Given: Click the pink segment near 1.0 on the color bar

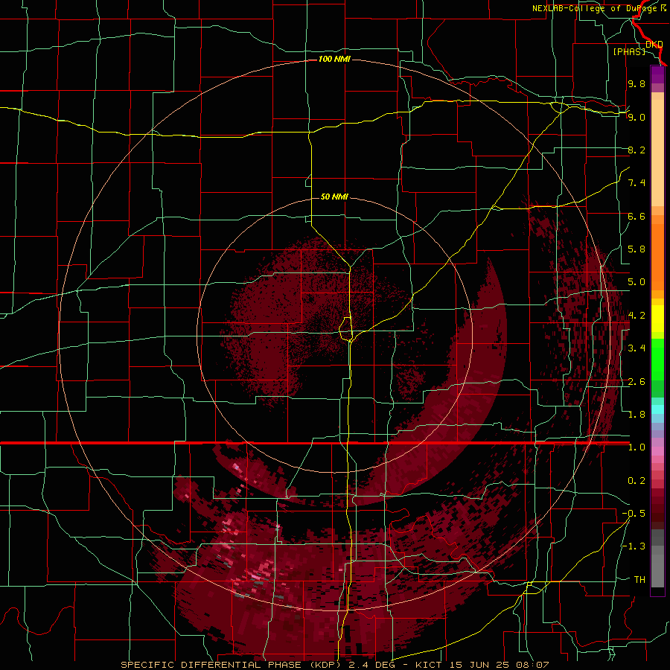Looking at the screenshot, I should tap(657, 450).
